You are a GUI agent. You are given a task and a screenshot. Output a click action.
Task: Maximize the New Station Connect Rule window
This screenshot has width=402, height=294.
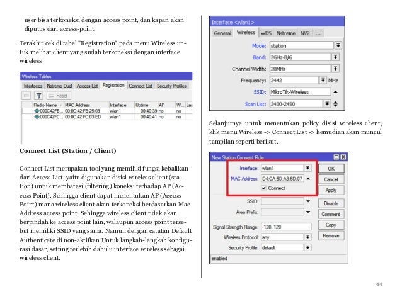point(336,157)
